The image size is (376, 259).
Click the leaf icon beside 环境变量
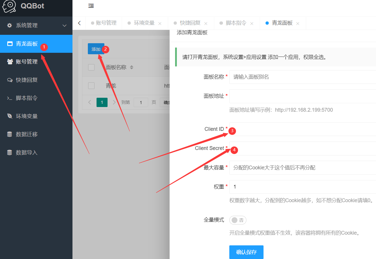[x=10, y=116]
